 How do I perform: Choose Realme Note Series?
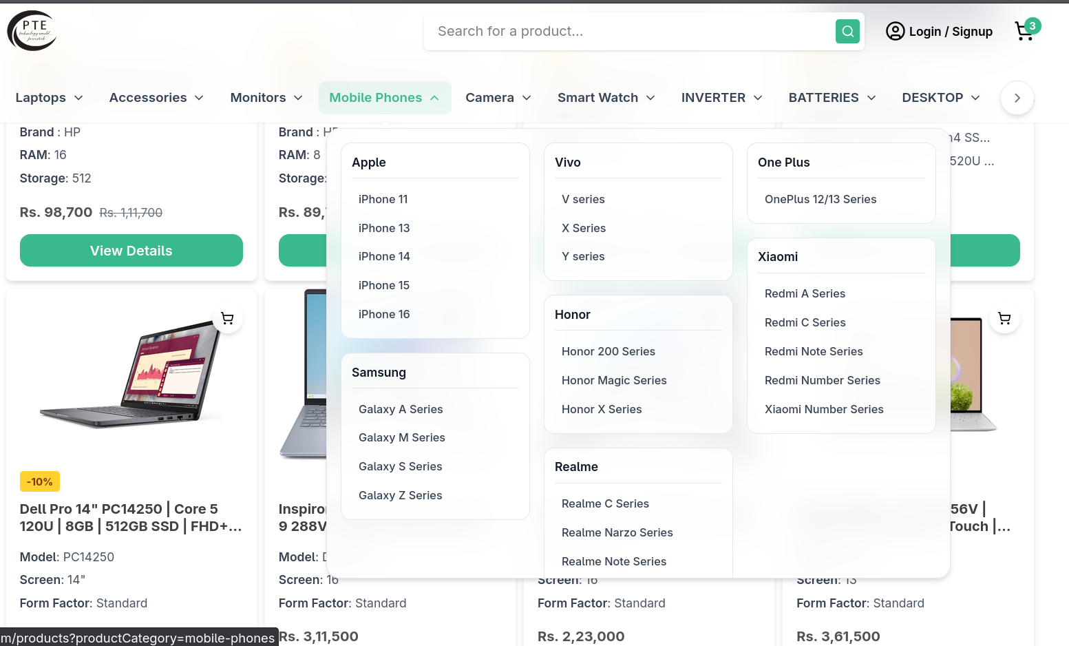point(614,561)
